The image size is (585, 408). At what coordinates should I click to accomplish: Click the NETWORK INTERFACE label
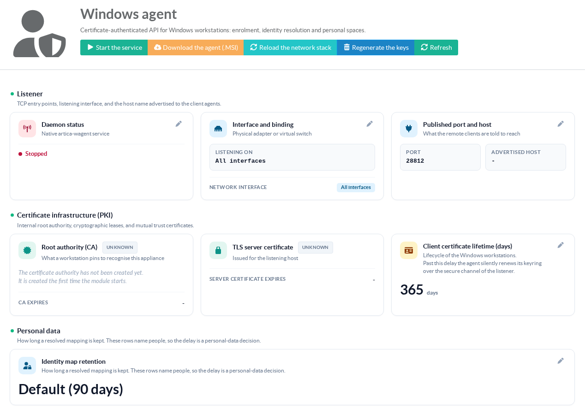(x=238, y=187)
